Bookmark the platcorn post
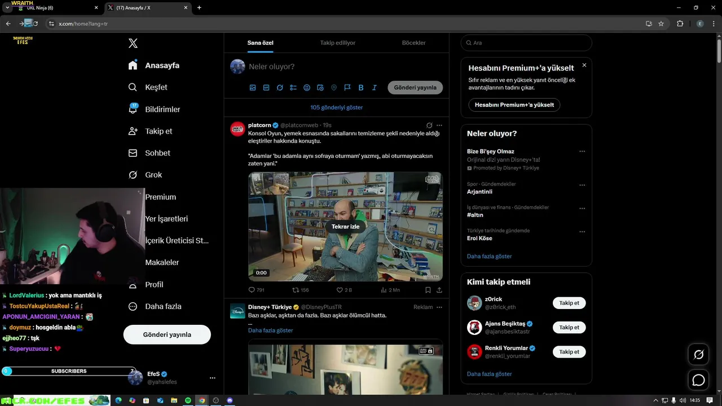This screenshot has width=722, height=406. click(x=428, y=290)
